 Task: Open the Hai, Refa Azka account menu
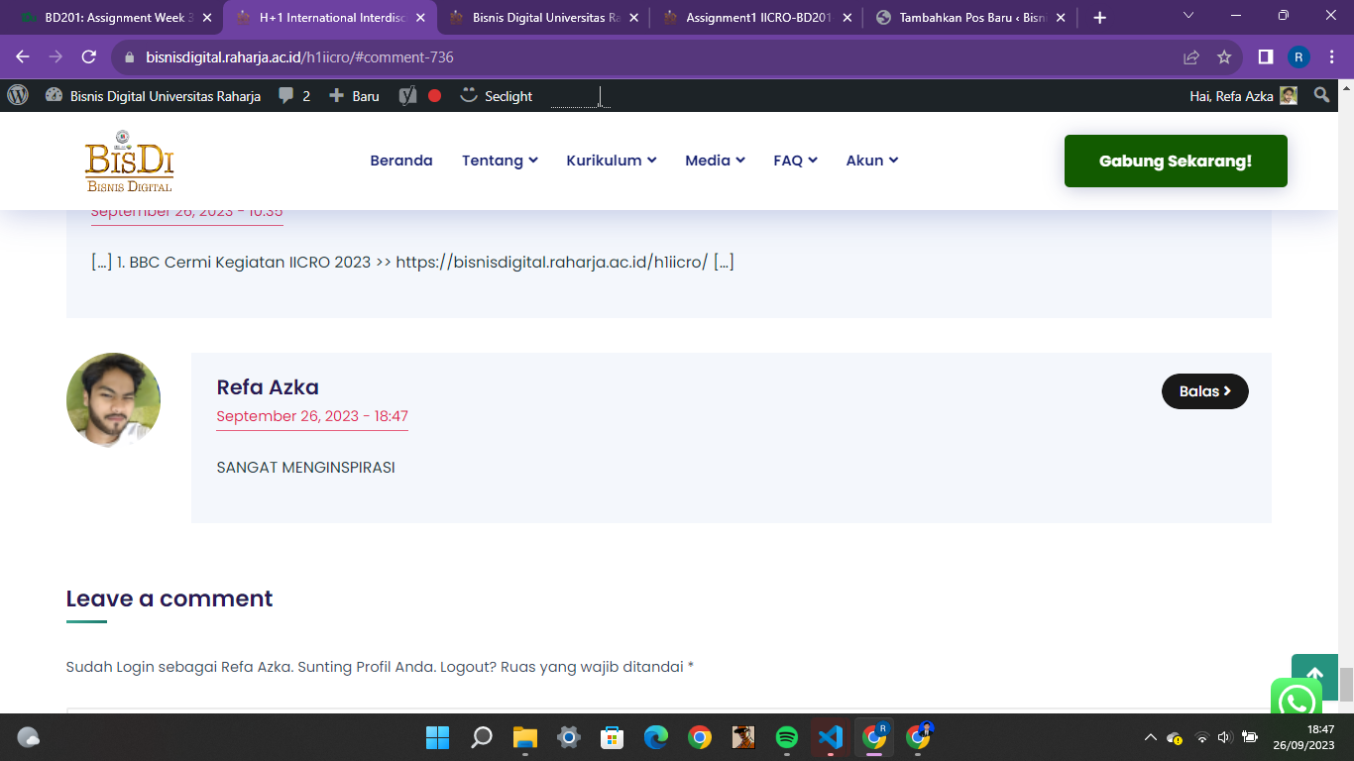click(x=1243, y=96)
